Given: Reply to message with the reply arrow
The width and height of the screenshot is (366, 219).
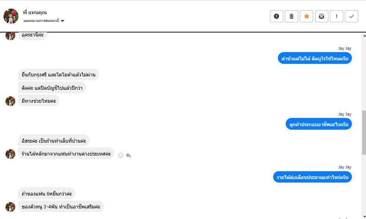Looking at the screenshot, I should pyautogui.click(x=128, y=155).
